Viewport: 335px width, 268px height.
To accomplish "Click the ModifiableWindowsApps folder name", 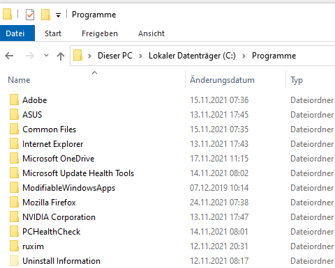I will pos(69,188).
